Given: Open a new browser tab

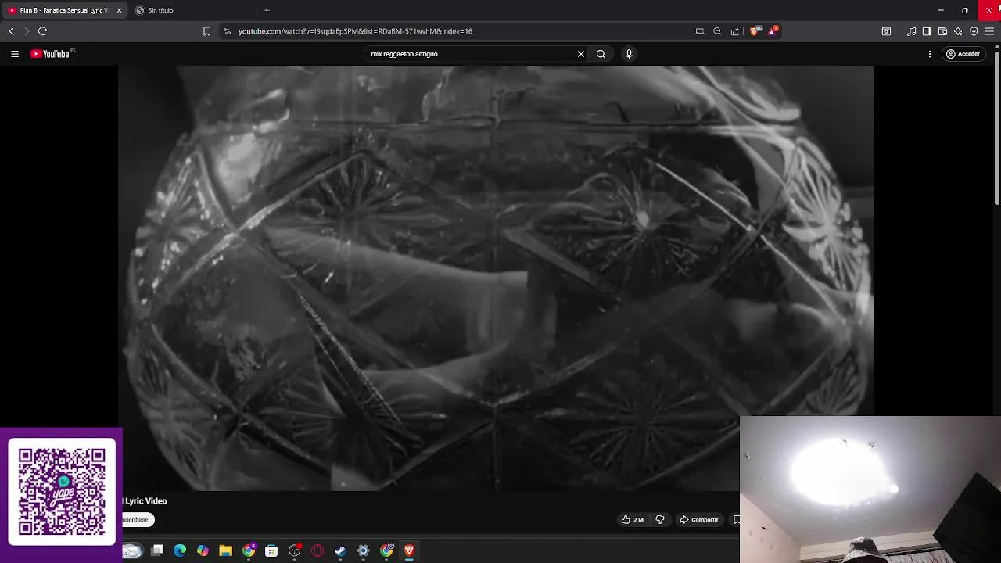Looking at the screenshot, I should click(267, 10).
